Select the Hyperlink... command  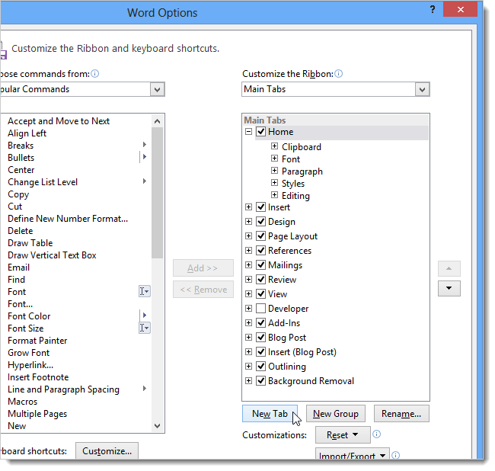coord(30,365)
